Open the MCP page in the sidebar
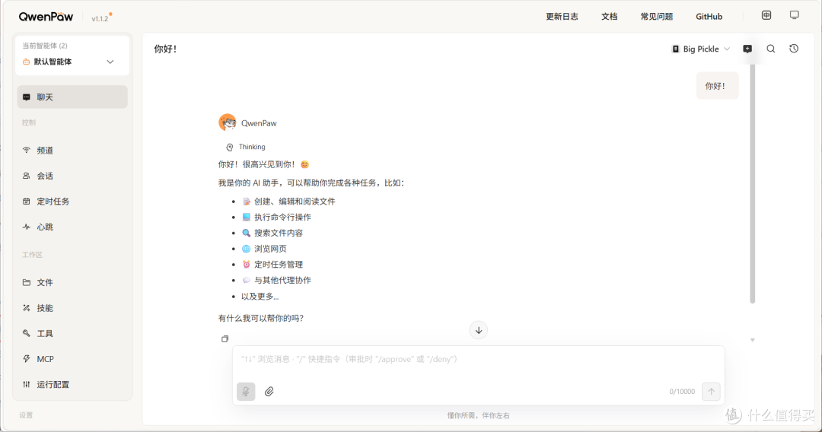This screenshot has height=432, width=822. click(x=72, y=359)
